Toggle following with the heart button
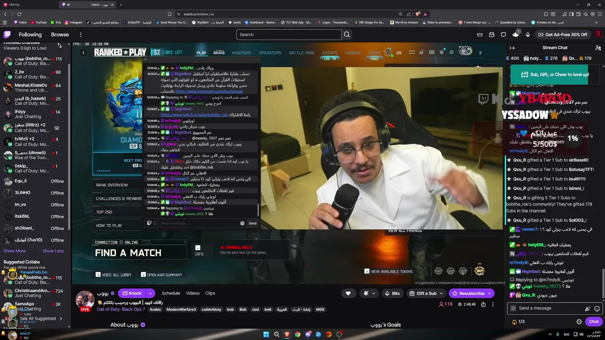This screenshot has width=605, height=340. 348,293
